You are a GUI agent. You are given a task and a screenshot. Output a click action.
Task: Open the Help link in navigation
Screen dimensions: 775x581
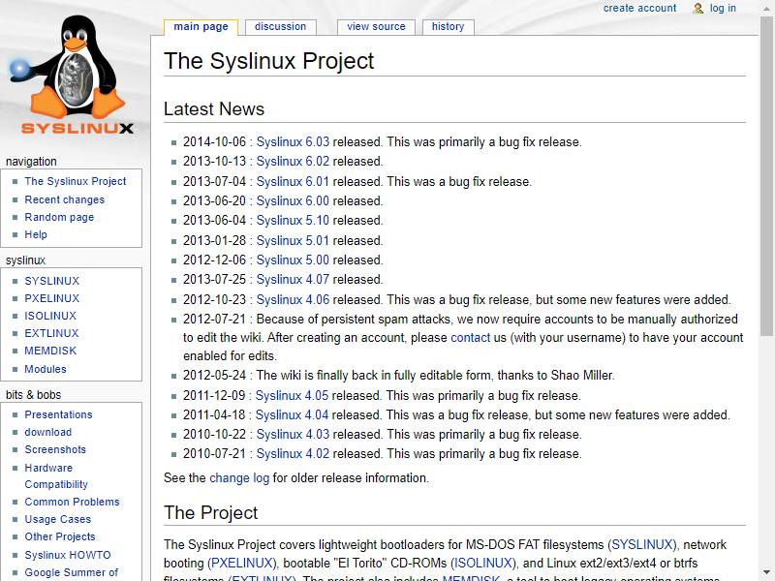click(x=36, y=234)
